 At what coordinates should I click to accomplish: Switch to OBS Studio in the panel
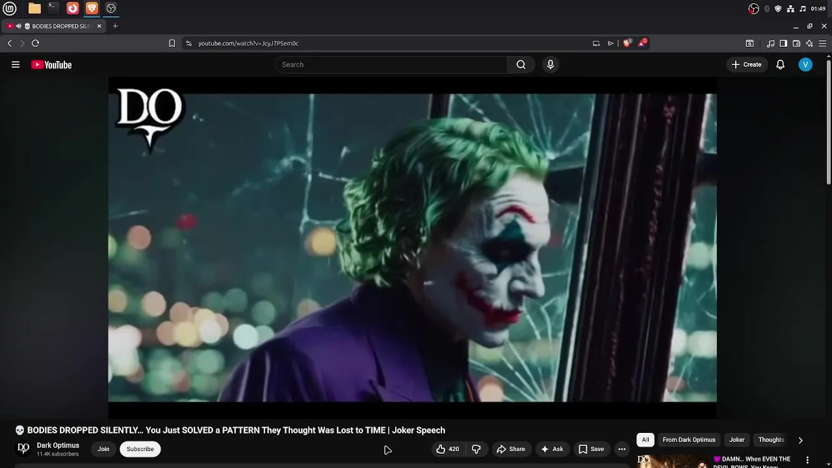coord(110,8)
